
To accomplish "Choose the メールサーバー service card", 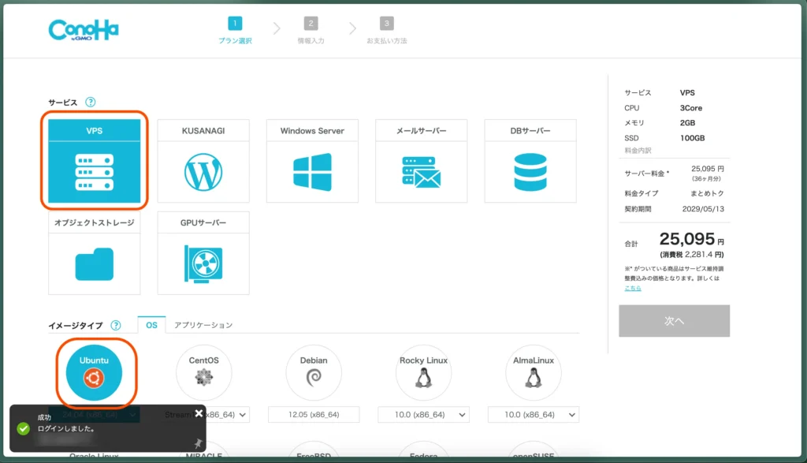I will [x=422, y=161].
